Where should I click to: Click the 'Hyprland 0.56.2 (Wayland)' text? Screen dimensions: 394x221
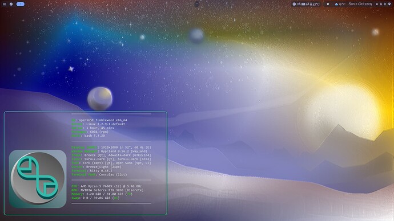click(x=124, y=151)
